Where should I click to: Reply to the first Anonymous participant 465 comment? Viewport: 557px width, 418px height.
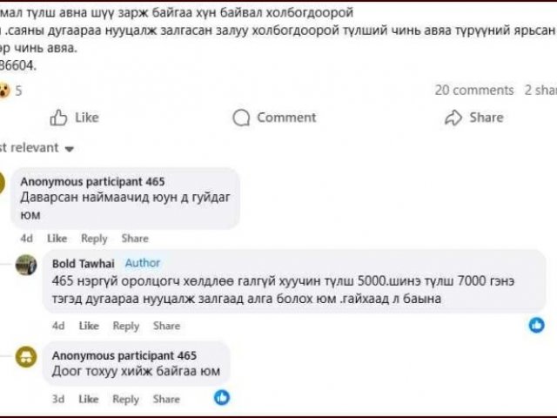94,238
